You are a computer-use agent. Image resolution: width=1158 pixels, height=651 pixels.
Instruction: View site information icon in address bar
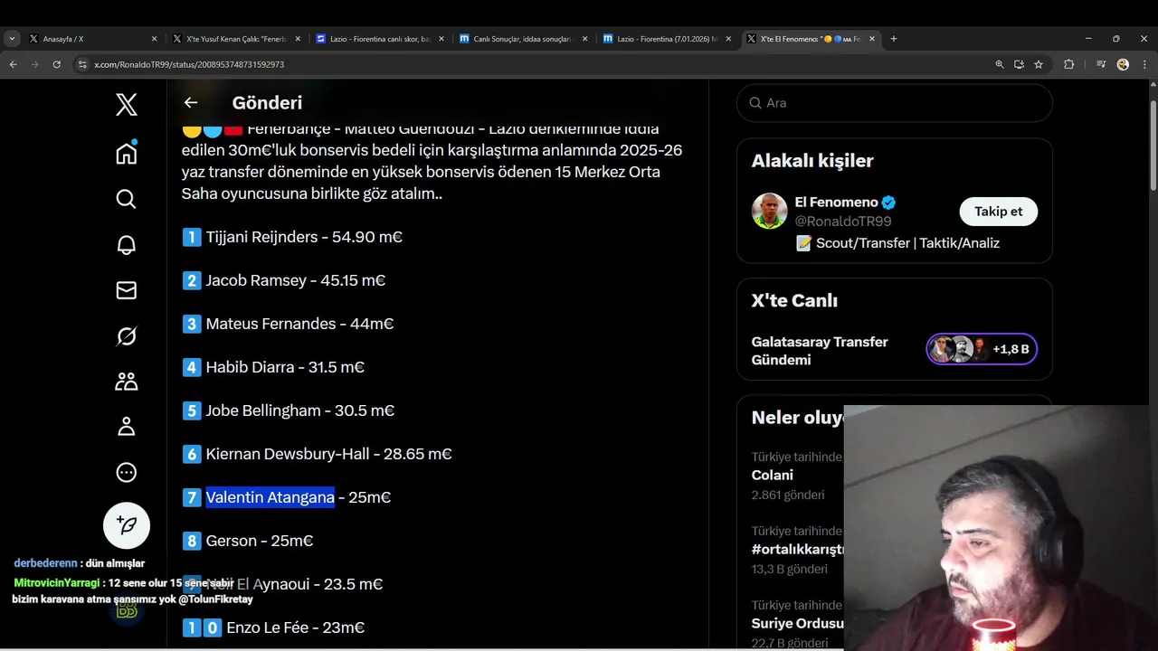(x=82, y=64)
